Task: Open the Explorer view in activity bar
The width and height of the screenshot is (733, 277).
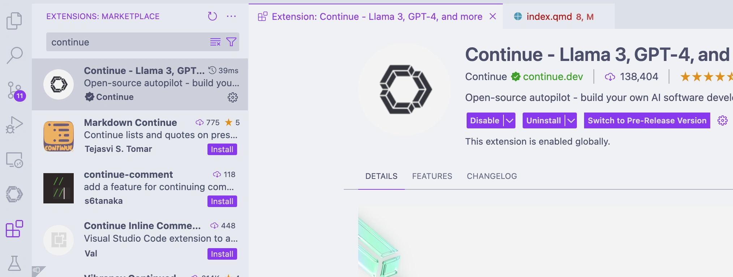Action: (14, 21)
